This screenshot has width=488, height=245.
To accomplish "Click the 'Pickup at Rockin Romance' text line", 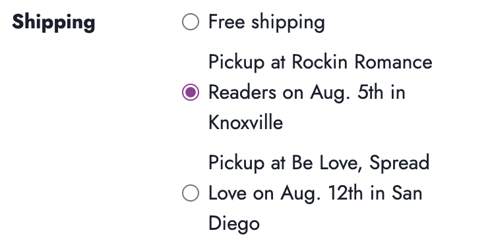I will point(320,62).
